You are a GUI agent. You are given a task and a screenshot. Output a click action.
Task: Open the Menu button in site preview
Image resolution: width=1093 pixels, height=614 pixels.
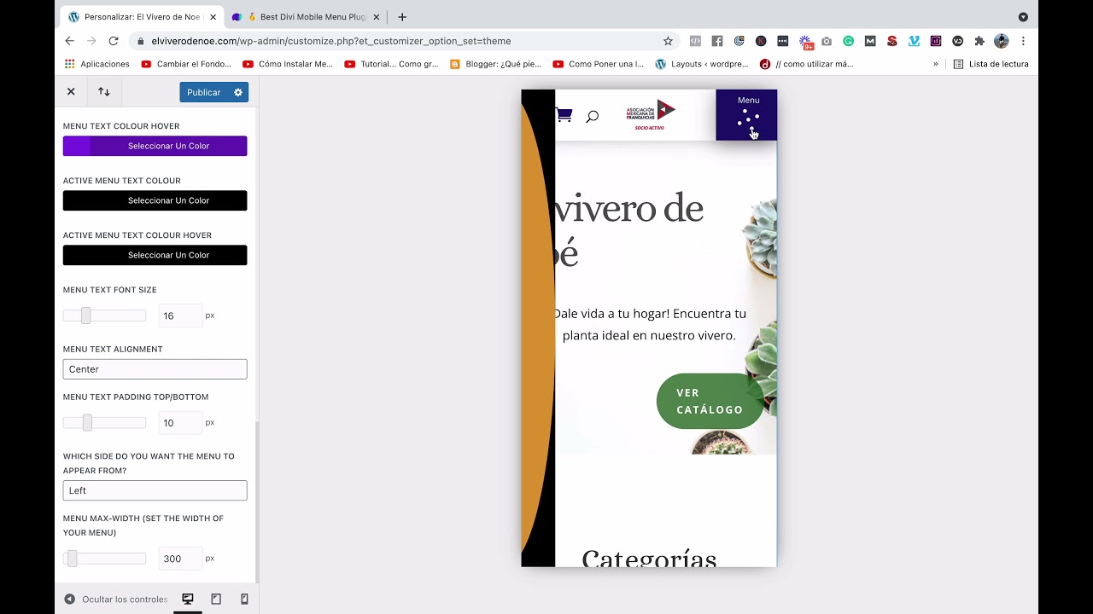[x=746, y=115]
